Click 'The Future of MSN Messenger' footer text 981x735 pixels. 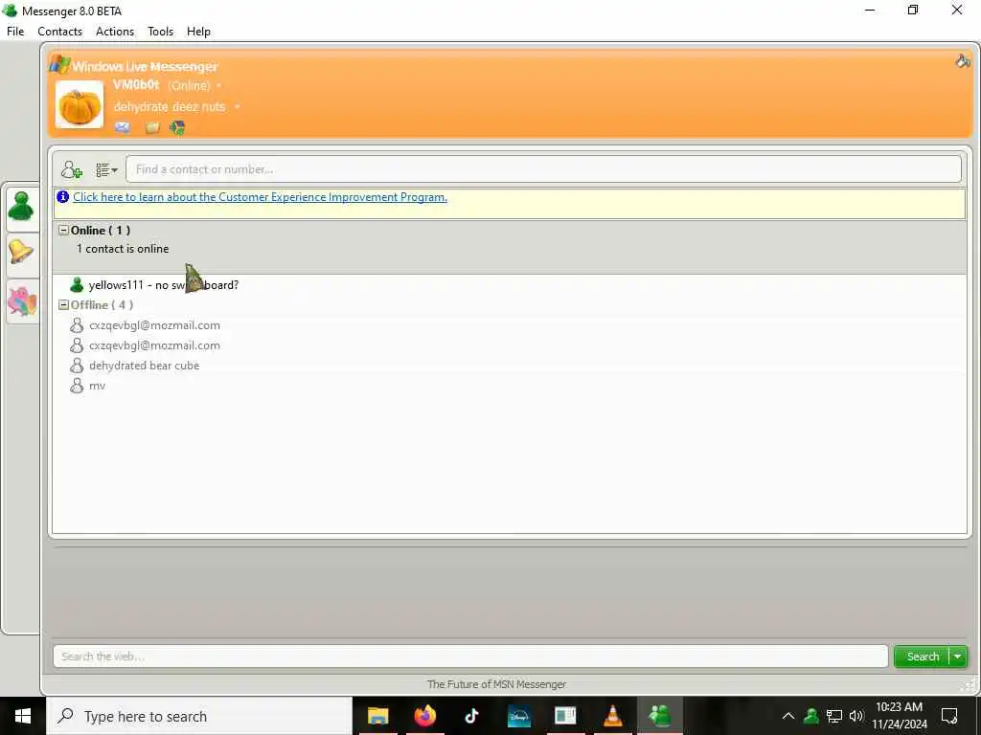pyautogui.click(x=496, y=684)
